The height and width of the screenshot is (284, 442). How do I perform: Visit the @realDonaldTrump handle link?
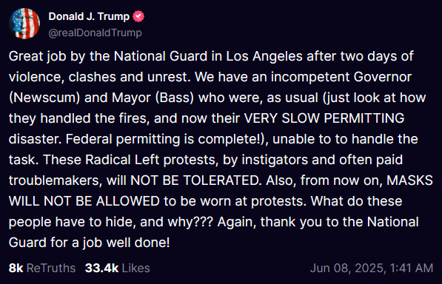tap(96, 33)
